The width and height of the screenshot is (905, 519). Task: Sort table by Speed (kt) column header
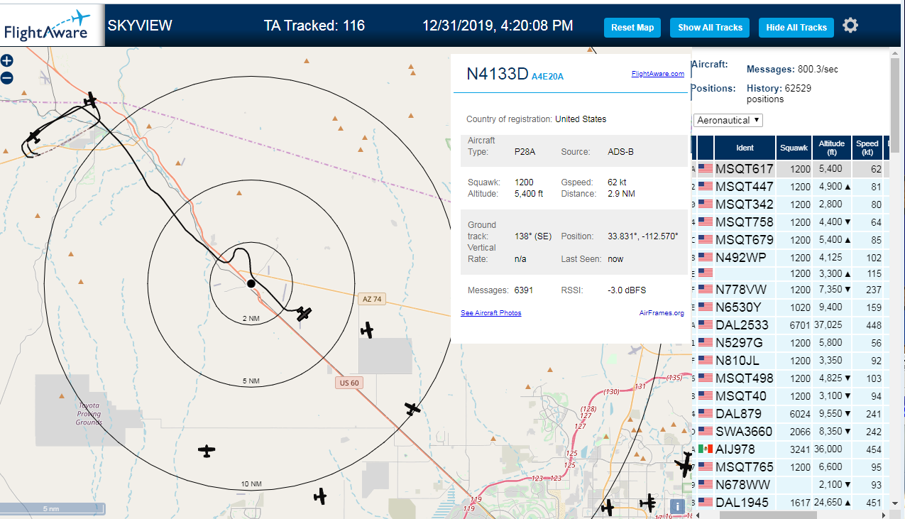pyautogui.click(x=867, y=148)
